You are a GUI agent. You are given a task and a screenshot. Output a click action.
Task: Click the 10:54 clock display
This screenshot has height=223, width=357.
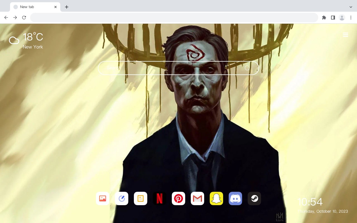point(310,202)
